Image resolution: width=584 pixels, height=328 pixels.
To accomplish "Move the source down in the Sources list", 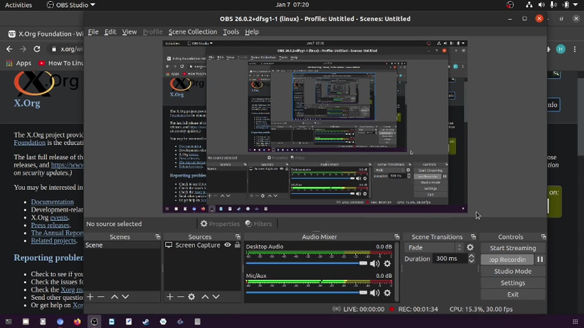I will tap(216, 297).
